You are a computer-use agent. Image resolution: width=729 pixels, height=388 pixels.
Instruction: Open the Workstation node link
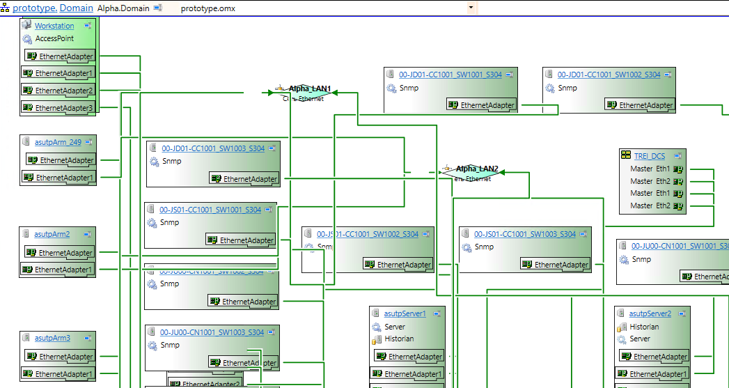54,26
